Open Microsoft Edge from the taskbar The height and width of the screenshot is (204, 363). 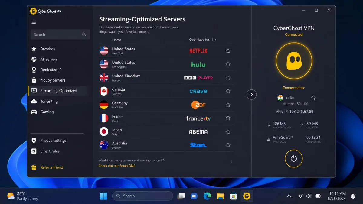coord(207,196)
